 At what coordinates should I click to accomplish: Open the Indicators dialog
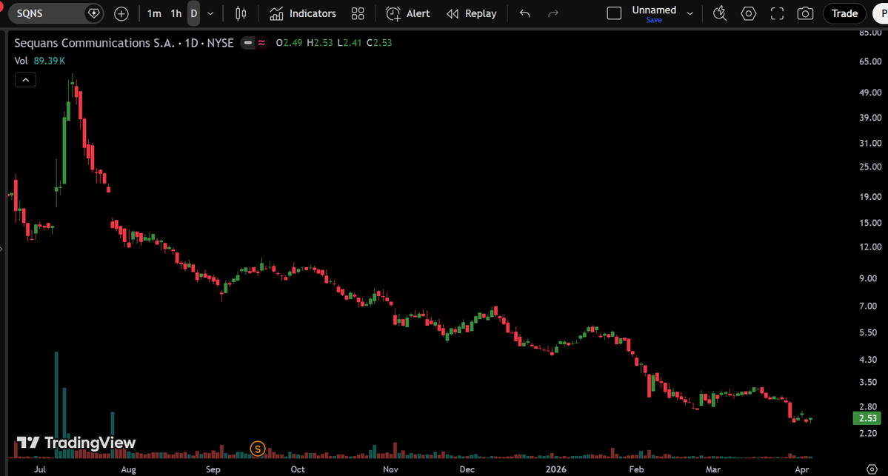(x=303, y=13)
